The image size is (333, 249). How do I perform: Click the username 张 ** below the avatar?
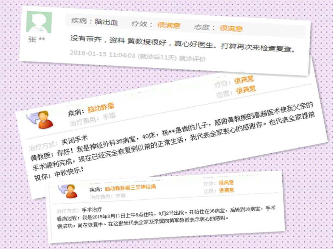point(36,39)
